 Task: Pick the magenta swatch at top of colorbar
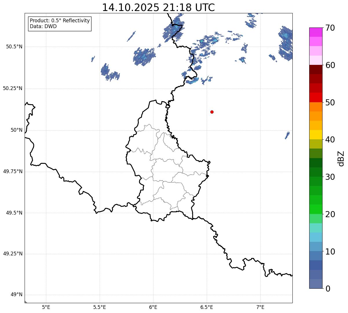(x=316, y=32)
